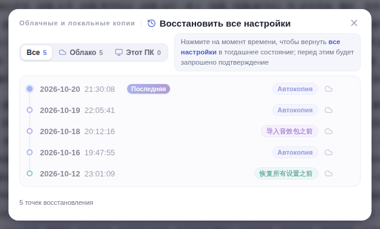Select timeline marker for 2026-10-18
This screenshot has height=229, width=380.
[x=30, y=131]
